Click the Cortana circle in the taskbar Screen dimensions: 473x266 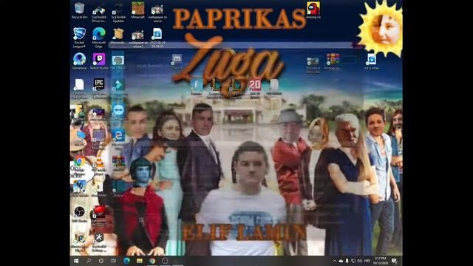point(101,261)
